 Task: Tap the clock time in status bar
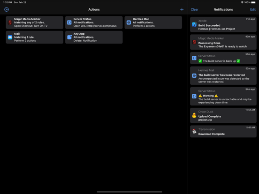pyautogui.click(x=8, y=2)
